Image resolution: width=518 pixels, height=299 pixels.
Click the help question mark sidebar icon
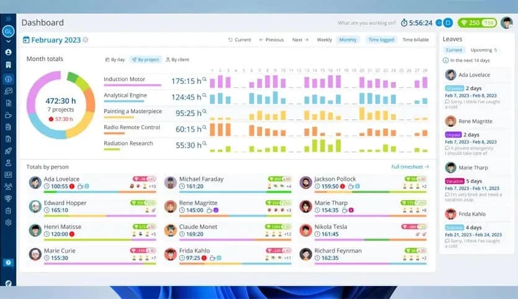point(8,263)
